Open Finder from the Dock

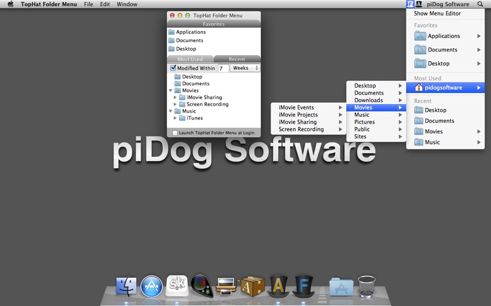click(x=126, y=286)
